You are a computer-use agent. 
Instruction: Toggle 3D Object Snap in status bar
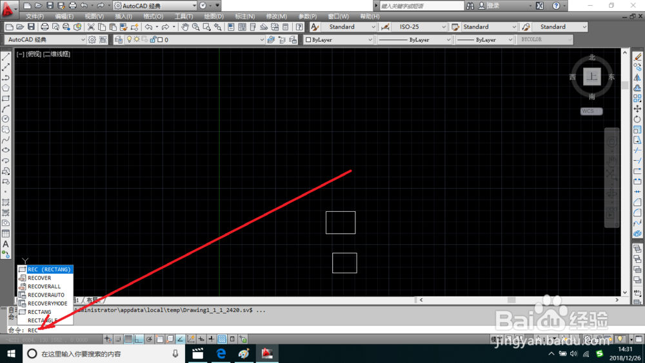[170, 339]
